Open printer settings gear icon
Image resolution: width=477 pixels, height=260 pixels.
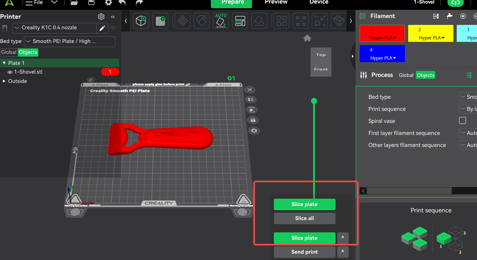(101, 17)
